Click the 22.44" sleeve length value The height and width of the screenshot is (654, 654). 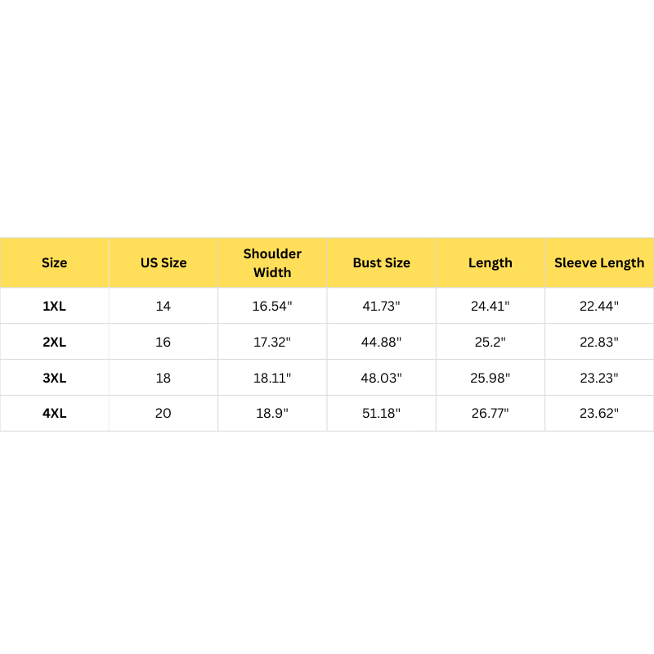pos(599,306)
